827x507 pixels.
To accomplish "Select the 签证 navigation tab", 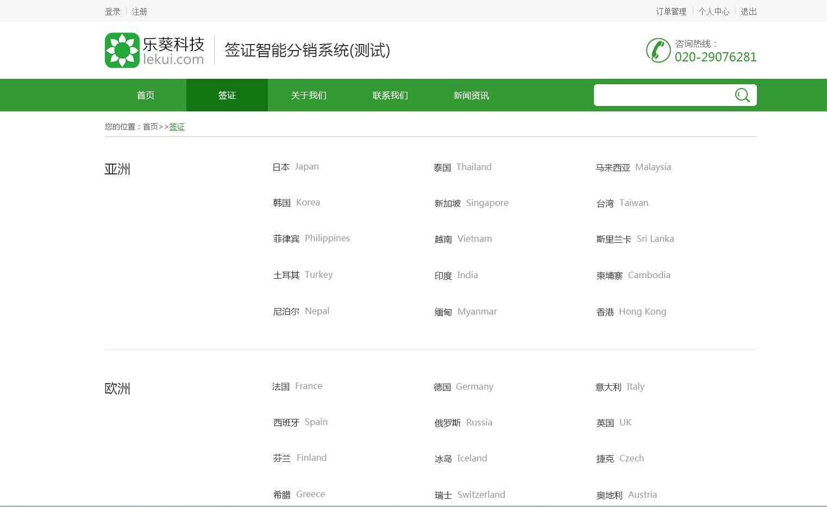I will pos(227,95).
